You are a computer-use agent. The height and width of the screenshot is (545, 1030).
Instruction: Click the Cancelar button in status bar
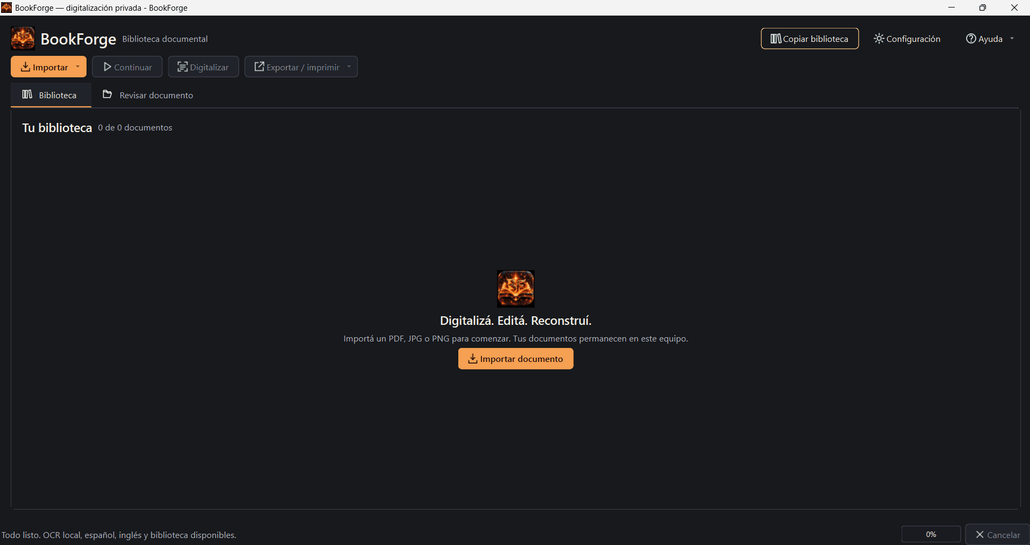point(998,535)
